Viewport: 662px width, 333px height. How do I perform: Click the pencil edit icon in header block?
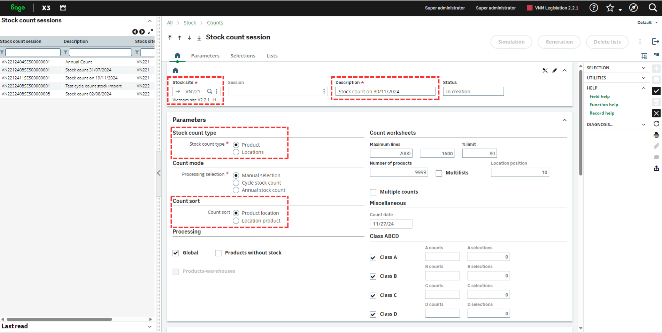point(555,70)
